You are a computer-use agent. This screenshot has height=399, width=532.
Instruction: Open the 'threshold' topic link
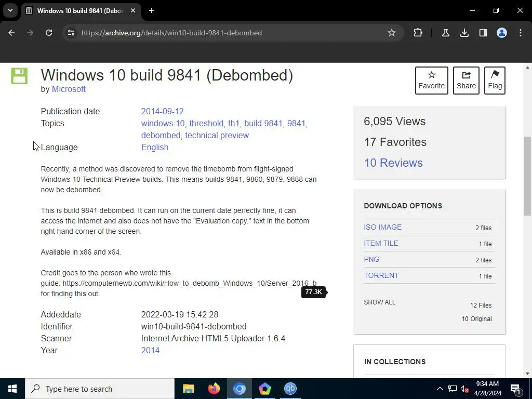206,124
